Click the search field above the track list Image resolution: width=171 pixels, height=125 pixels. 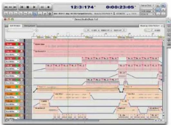pos(20,30)
